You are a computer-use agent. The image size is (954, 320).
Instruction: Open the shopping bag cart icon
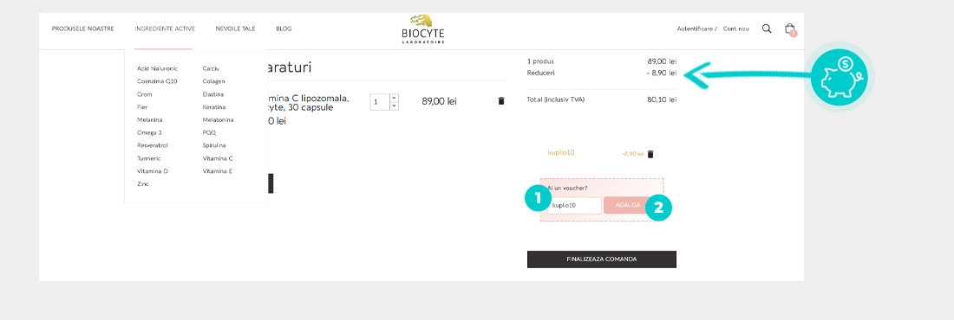point(790,29)
